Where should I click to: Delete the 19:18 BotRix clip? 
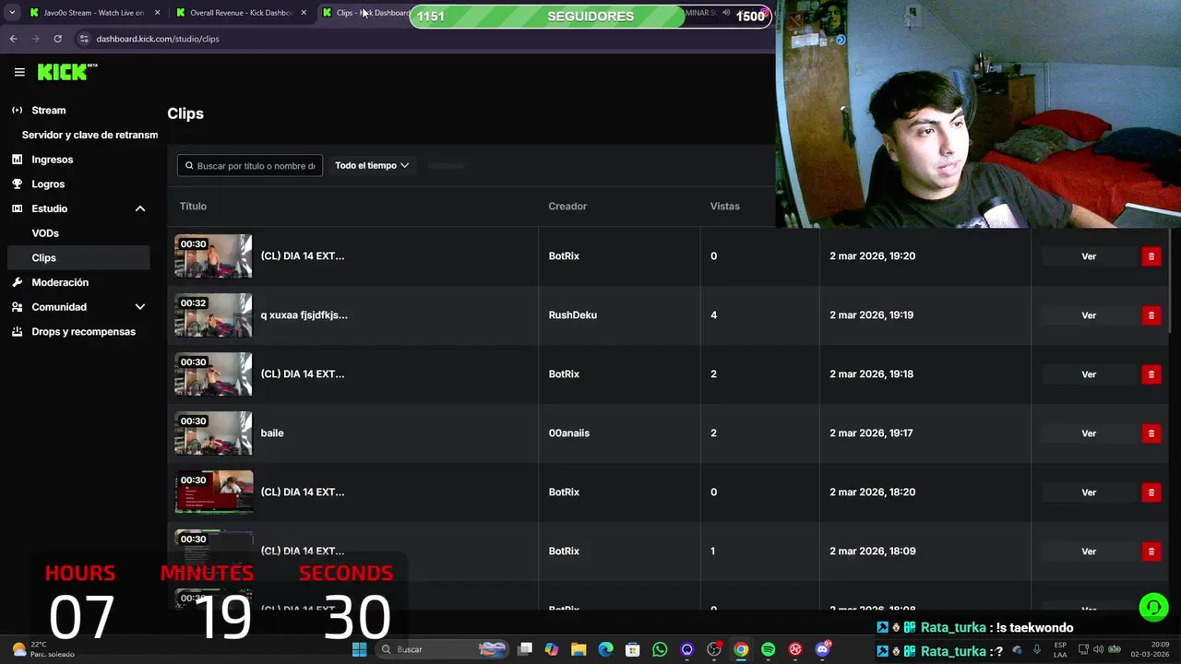pos(1151,374)
